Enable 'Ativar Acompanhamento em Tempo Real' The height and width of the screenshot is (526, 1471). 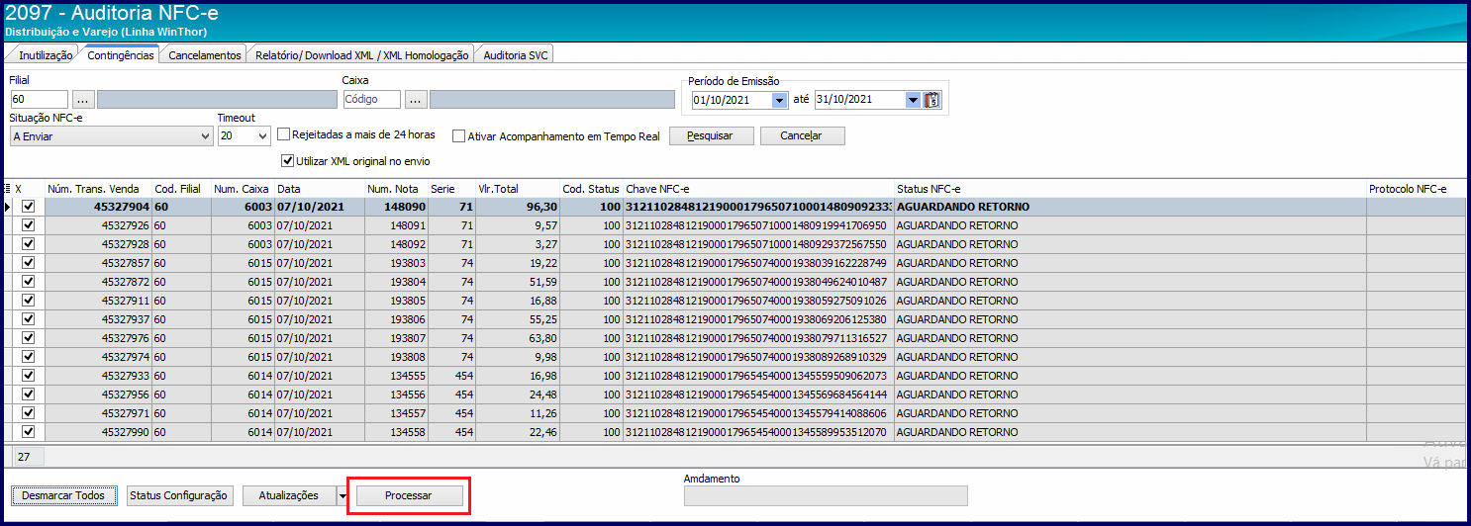[458, 135]
